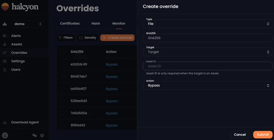This screenshot has width=274, height=140.
Task: Switch to the Certificates tab
Action: pyautogui.click(x=70, y=24)
